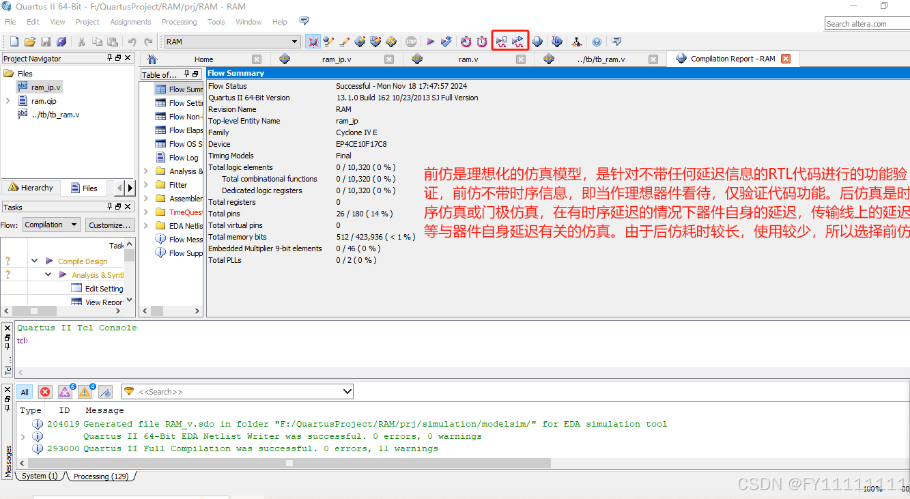The image size is (910, 499).
Task: Expand the Fitter report folder
Action: pyautogui.click(x=145, y=185)
